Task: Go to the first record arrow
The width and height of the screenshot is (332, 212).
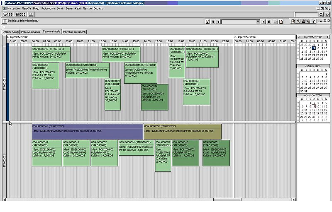Action: (213, 22)
